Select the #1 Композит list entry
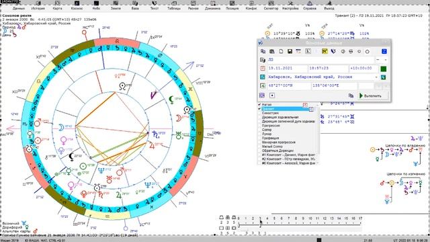The width and height of the screenshot is (430, 242). point(288,155)
